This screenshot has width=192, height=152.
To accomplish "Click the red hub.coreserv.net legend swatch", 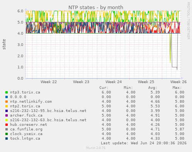I will pos(7,125).
